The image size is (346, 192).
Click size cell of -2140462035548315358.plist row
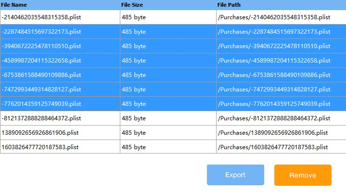(168, 17)
